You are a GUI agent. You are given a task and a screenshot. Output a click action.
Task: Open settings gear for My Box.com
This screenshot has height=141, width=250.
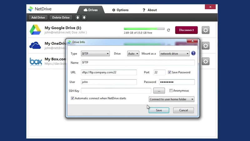(206, 61)
